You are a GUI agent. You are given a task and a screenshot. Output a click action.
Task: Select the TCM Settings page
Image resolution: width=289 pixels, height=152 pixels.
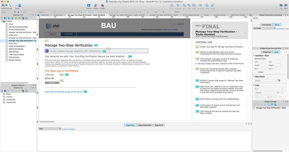pyautogui.click(x=14, y=57)
